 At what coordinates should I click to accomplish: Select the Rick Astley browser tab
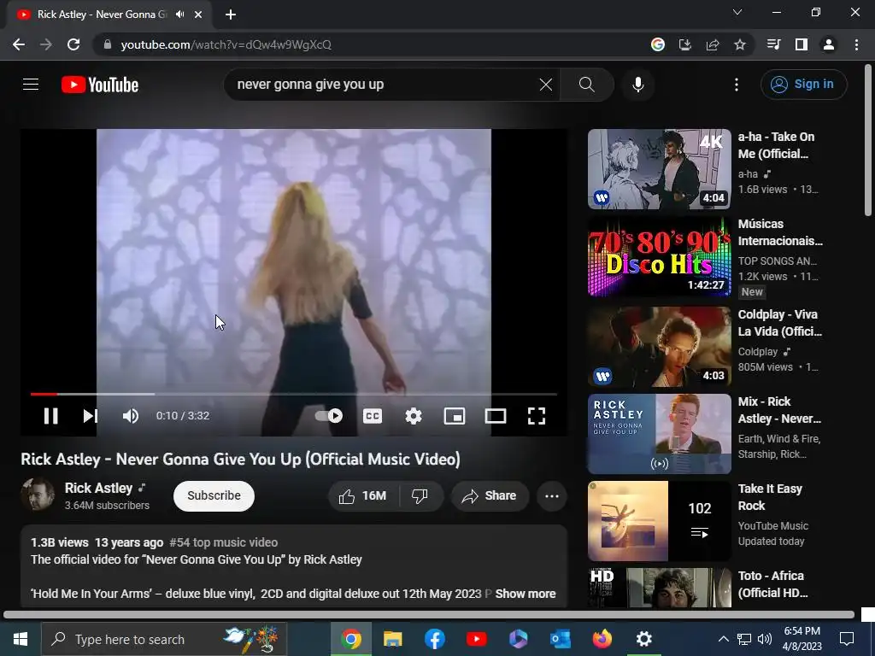pyautogui.click(x=109, y=15)
